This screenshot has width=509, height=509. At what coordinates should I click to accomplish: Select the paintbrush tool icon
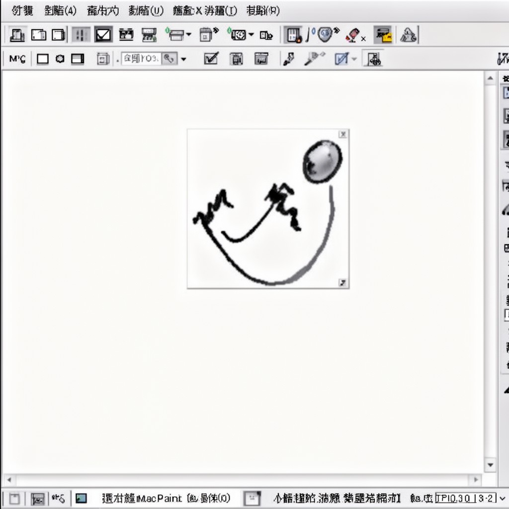point(289,59)
